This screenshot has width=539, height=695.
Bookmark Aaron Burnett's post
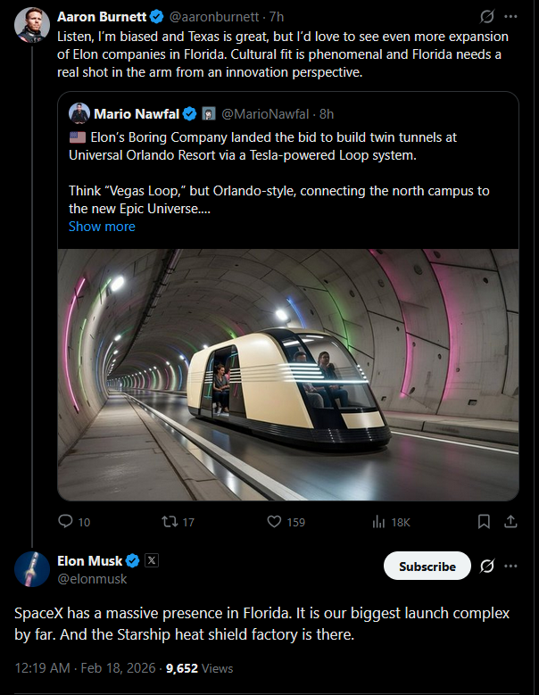click(484, 522)
